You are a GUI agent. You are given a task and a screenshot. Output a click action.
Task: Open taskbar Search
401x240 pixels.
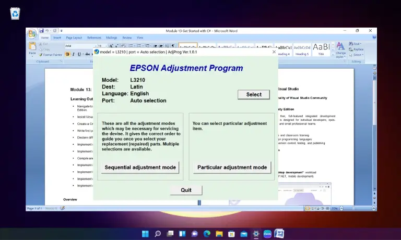[x=158, y=234]
